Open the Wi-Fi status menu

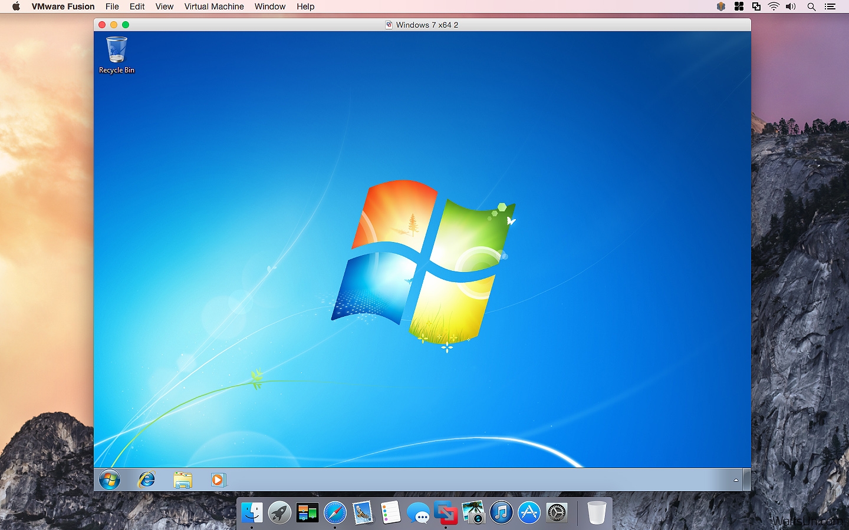coord(774,6)
